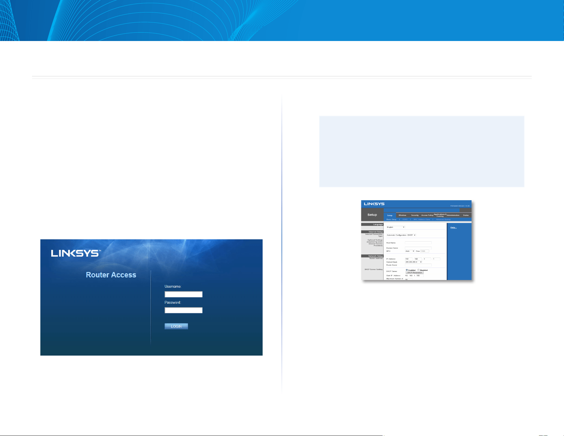Viewport: 564px width, 436px height.
Task: Open the Wireless tab
Action: [402, 215]
